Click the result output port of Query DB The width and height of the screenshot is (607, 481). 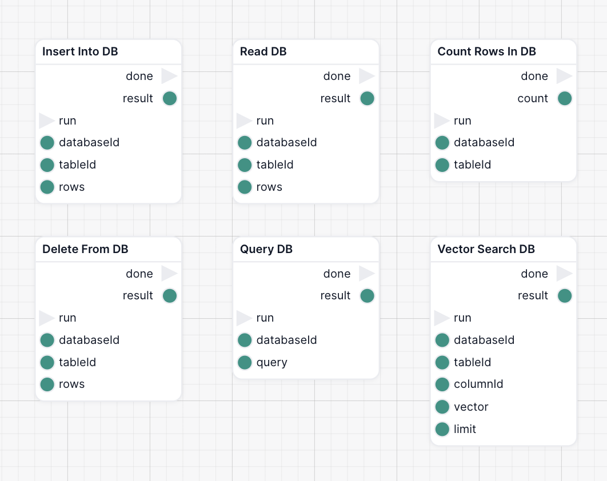point(367,295)
